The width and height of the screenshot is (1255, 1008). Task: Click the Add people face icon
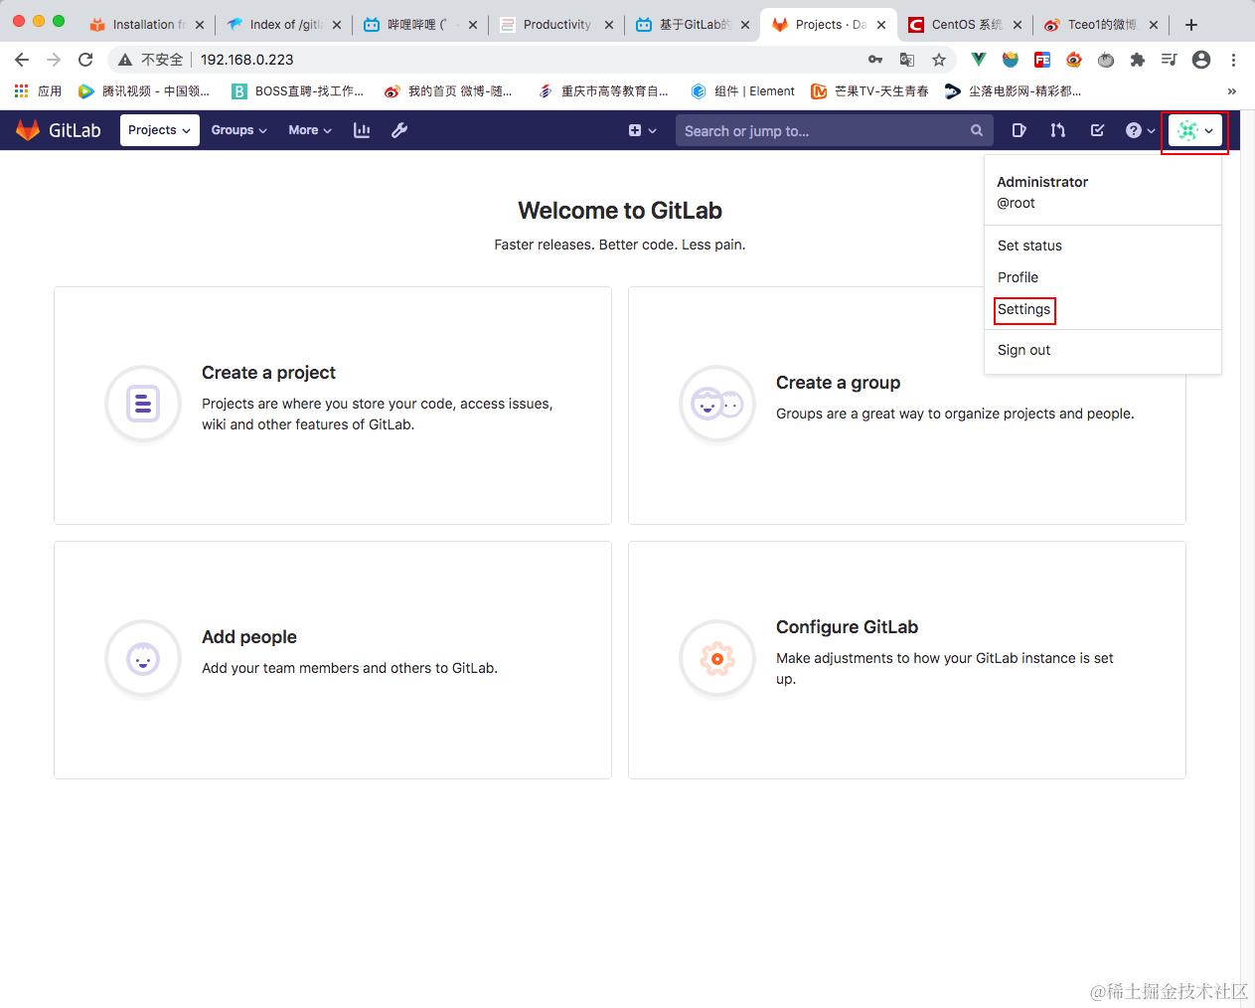pyautogui.click(x=143, y=658)
